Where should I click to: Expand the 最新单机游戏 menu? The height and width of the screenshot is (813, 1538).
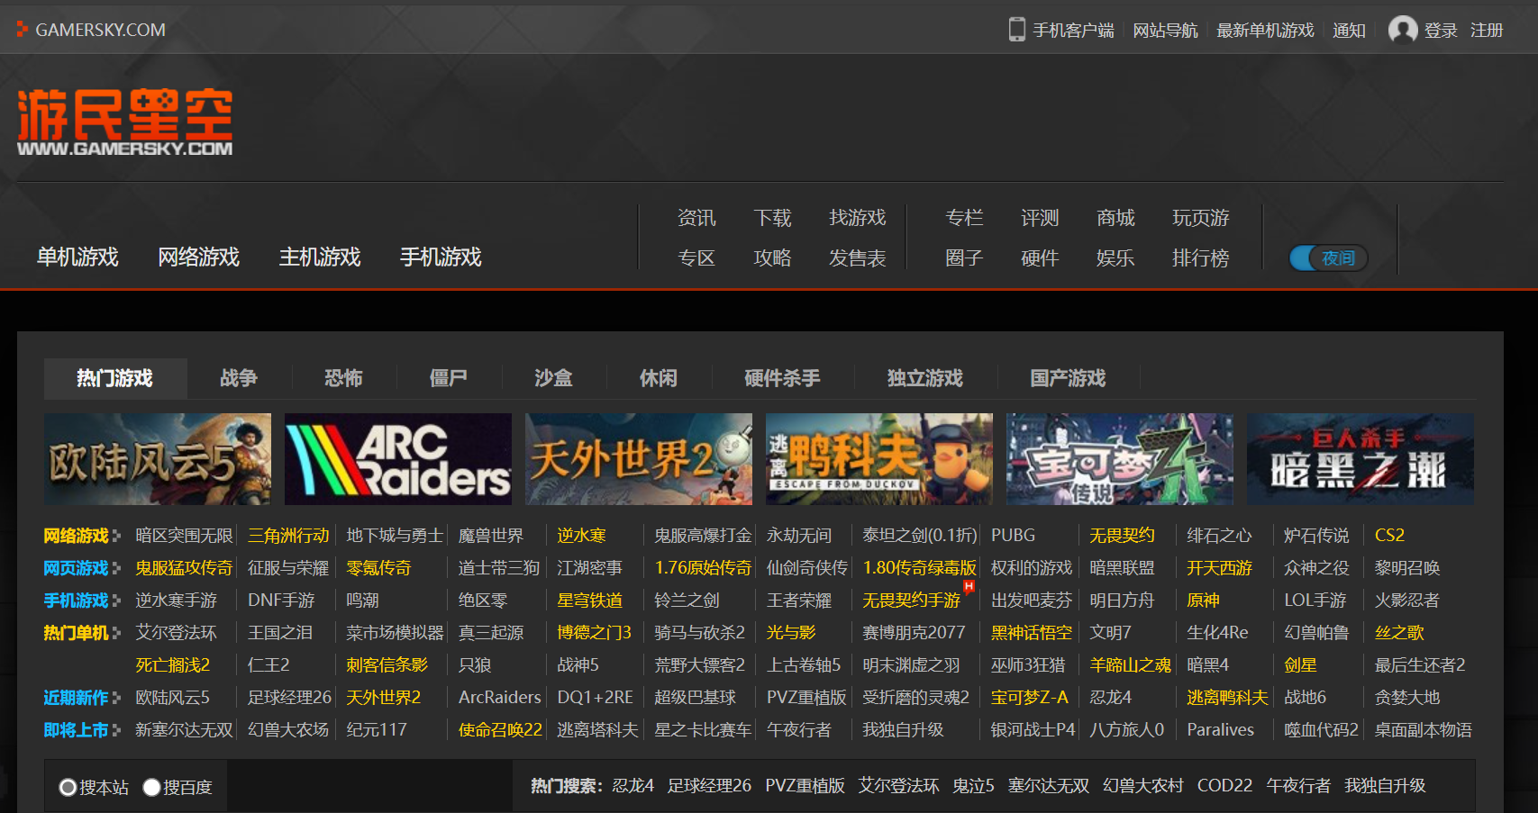1264,31
